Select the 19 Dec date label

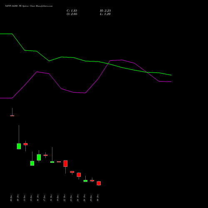(58, 198)
